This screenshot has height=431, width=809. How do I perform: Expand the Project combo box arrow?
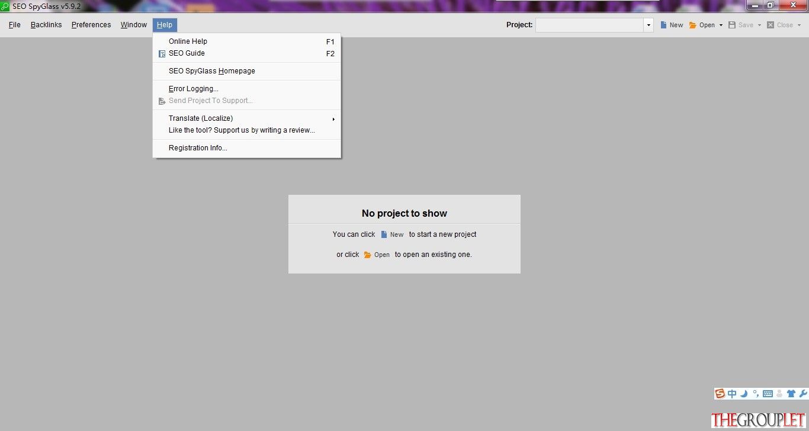649,25
